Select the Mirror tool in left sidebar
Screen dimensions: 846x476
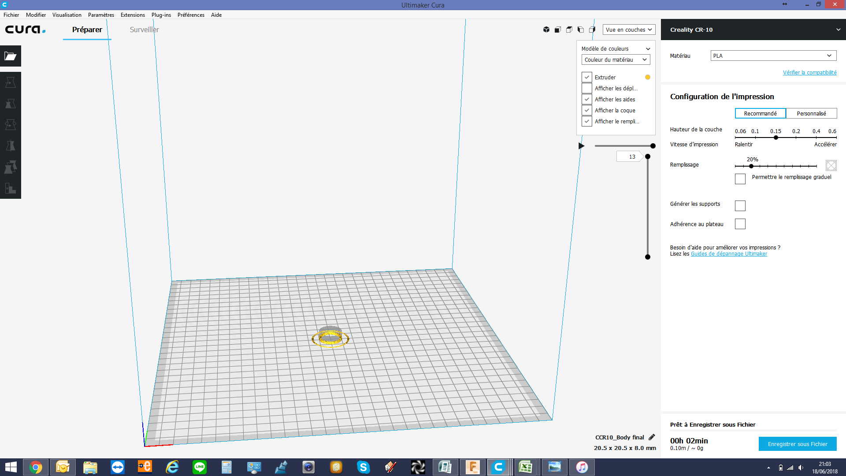[11, 146]
